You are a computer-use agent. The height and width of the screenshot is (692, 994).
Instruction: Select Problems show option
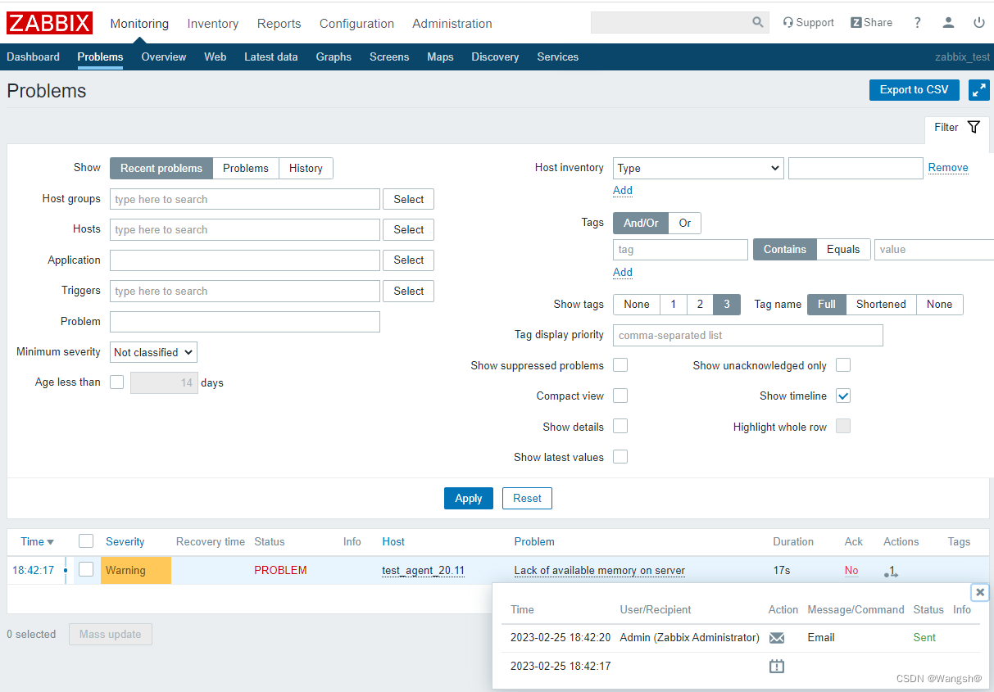click(246, 169)
